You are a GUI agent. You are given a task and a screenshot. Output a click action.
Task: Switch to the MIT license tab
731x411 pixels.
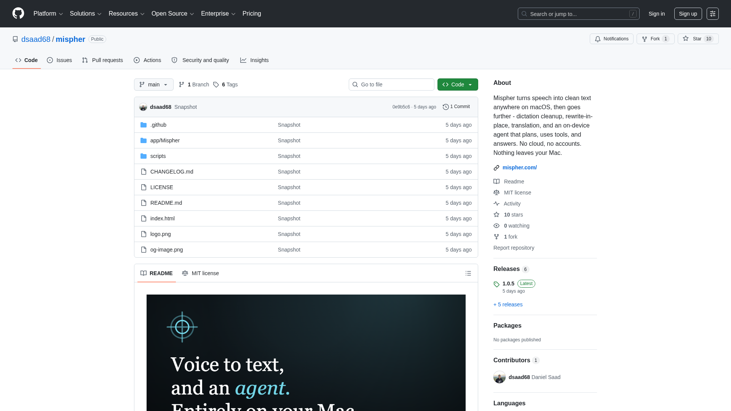point(200,273)
